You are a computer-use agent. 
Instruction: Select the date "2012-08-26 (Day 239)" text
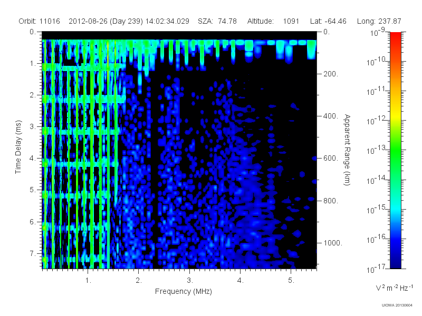[x=106, y=21]
